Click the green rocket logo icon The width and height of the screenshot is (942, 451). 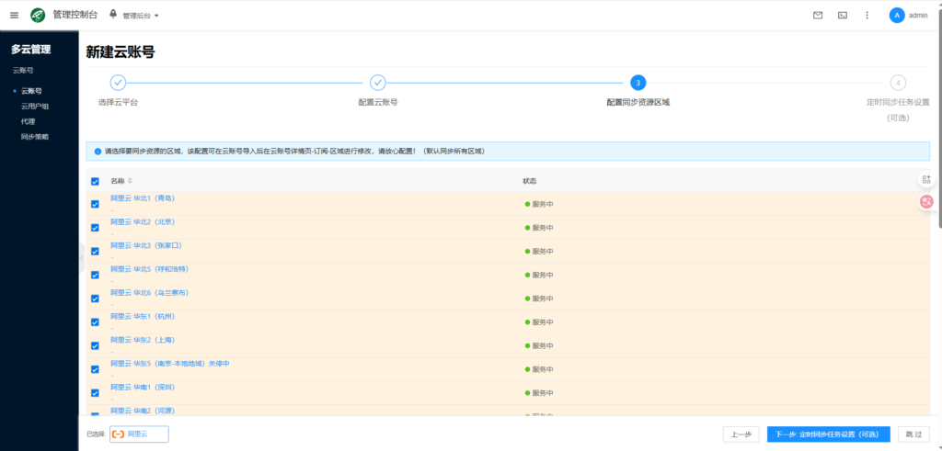pos(38,15)
